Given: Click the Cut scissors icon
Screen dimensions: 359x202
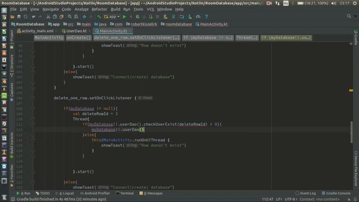Looking at the screenshot, I should (48, 16).
